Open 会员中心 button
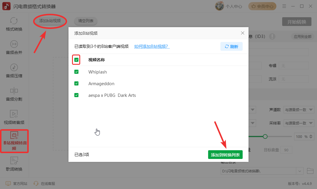Image resolution: width=317 pixels, height=189 pixels. point(262,6)
